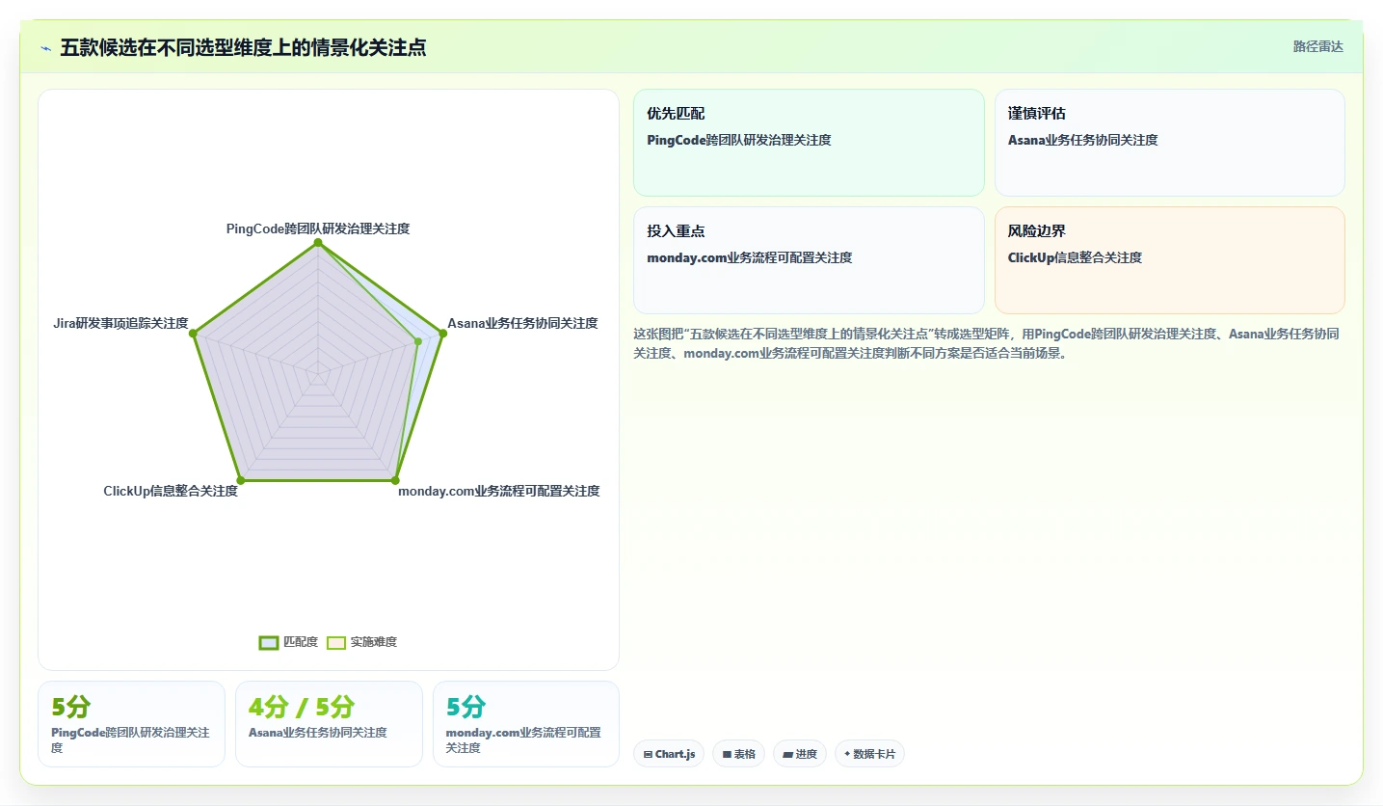
Task: Click the description paragraph starting 这张图把
Action: pos(986,343)
